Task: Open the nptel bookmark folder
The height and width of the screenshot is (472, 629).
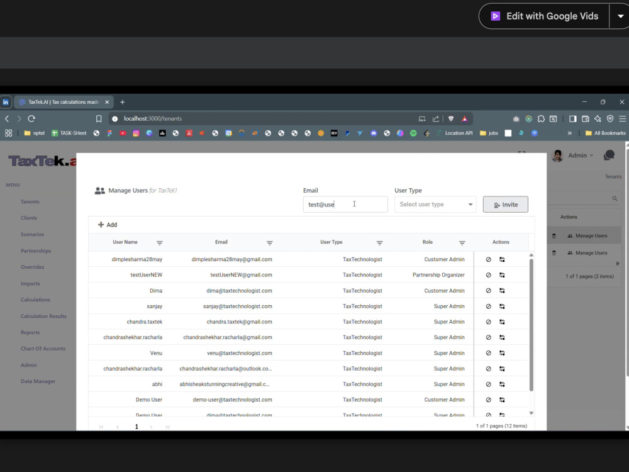Action: (35, 133)
